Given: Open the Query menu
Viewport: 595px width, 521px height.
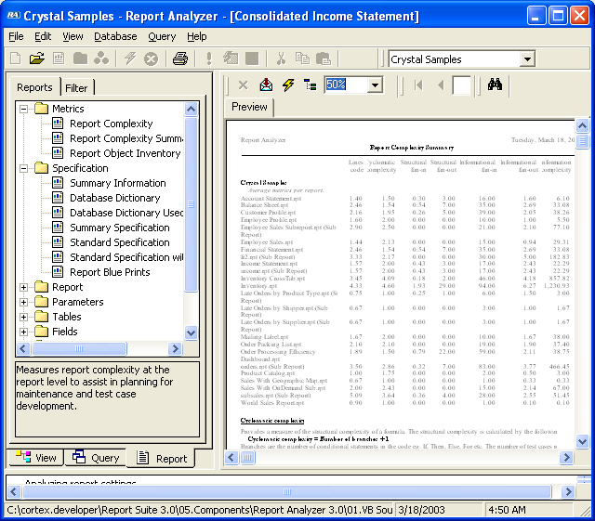Looking at the screenshot, I should [162, 36].
